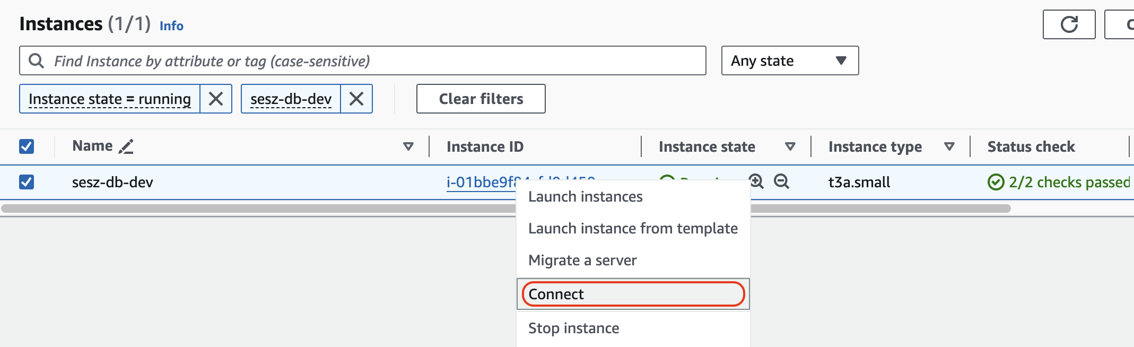Click the refresh instances icon button

point(1068,24)
